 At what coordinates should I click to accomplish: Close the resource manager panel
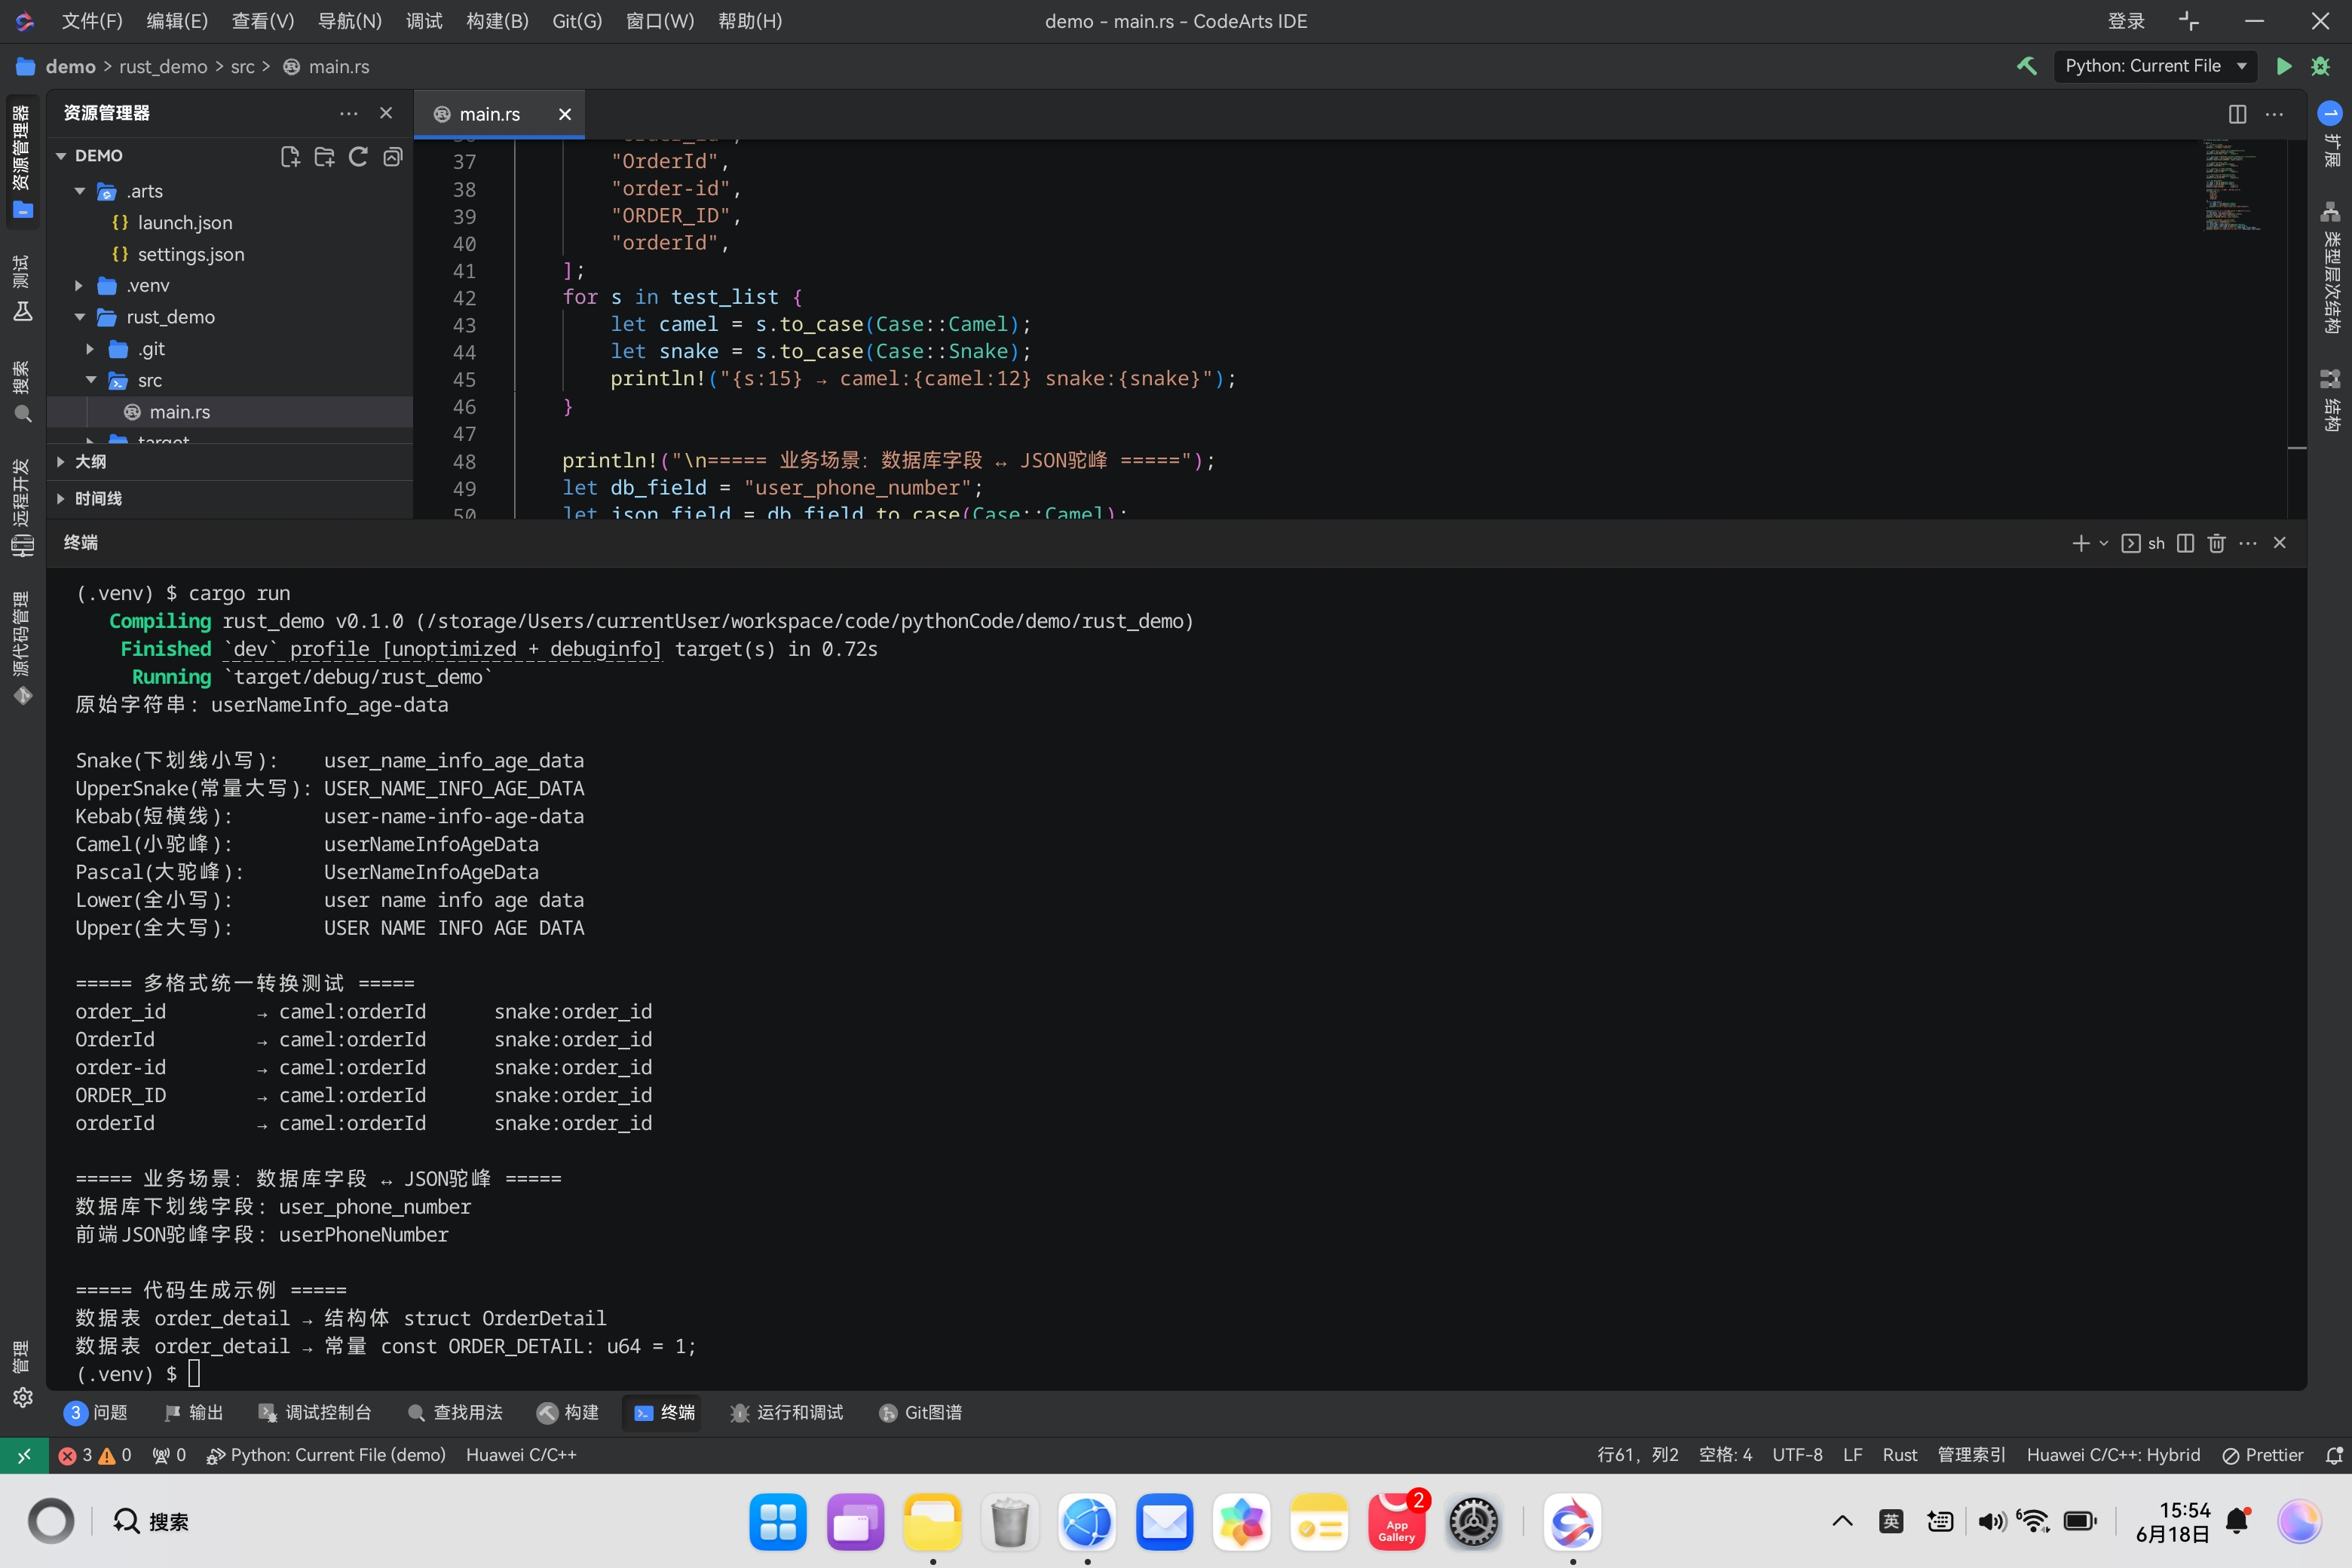[x=386, y=113]
